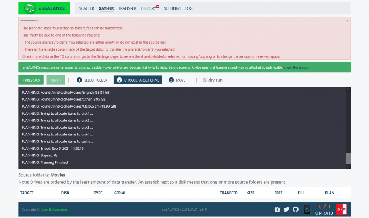Click log line 'Ended: Sep 6, 2021 14:30:16'
Viewport: 369px width, 218px height.
(52, 148)
